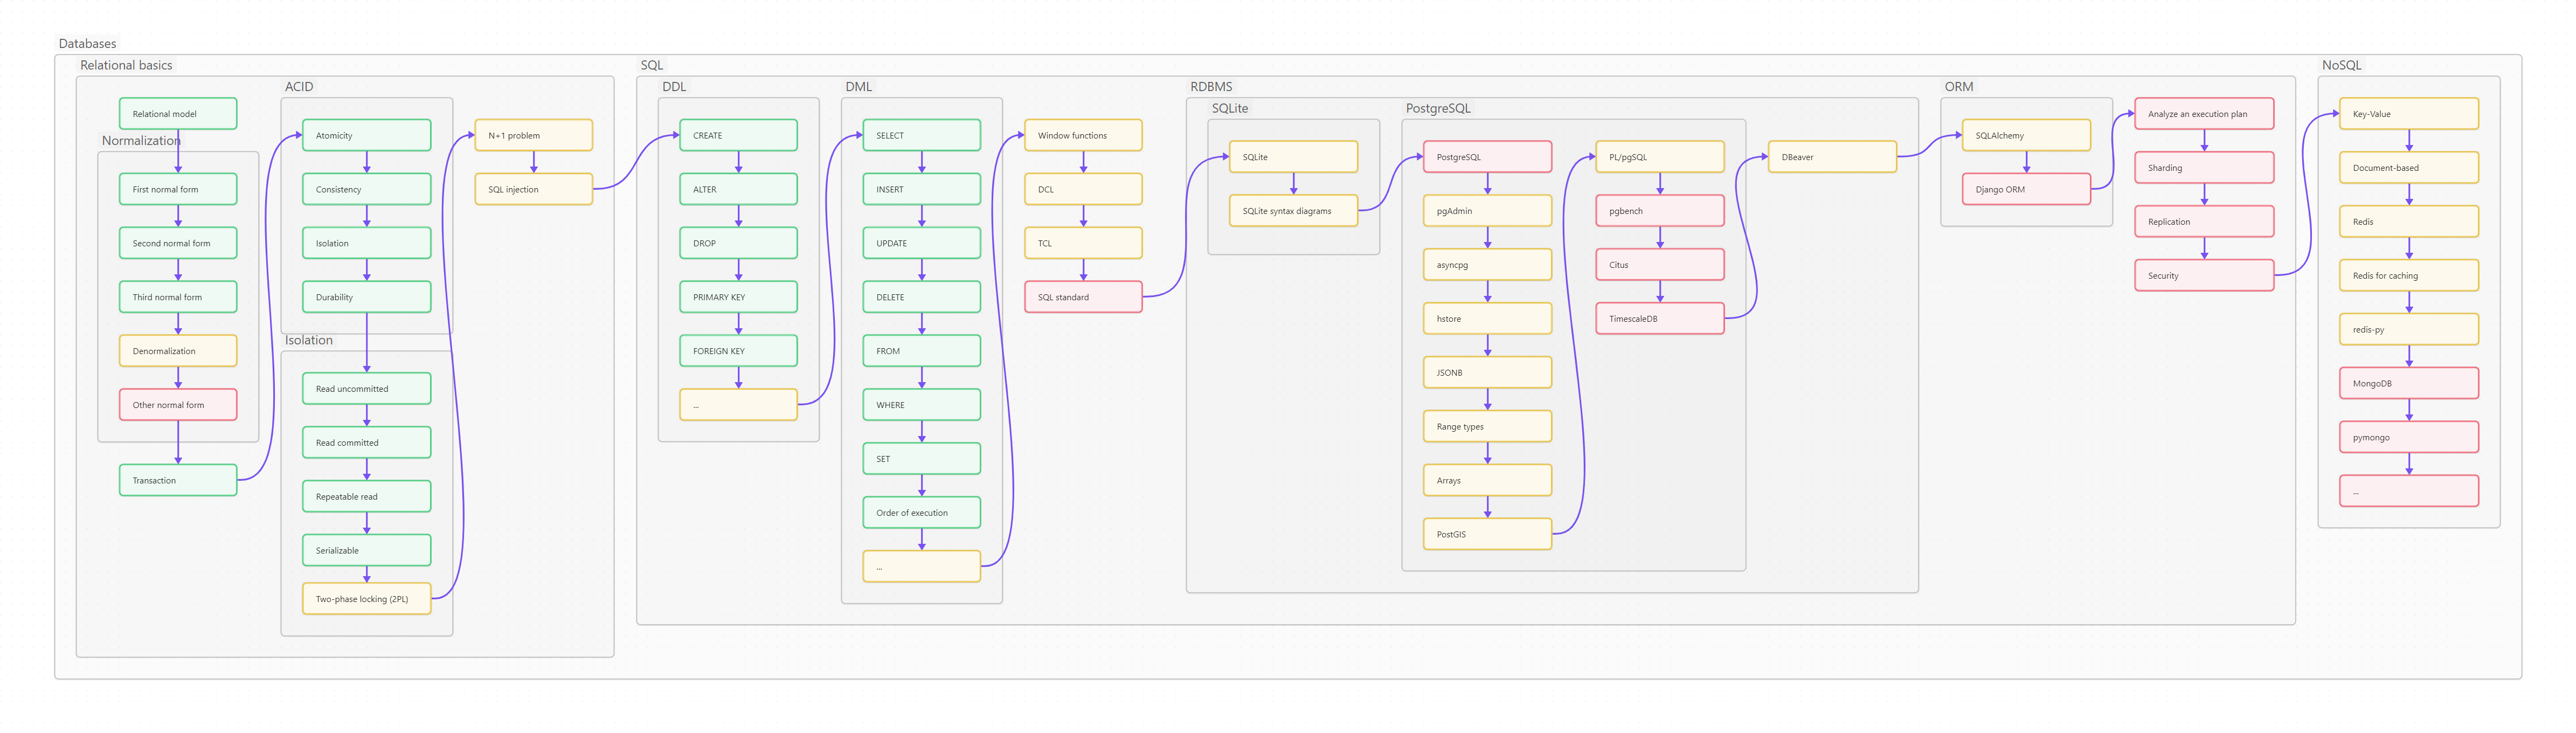Select the Third normal form box

(177, 297)
